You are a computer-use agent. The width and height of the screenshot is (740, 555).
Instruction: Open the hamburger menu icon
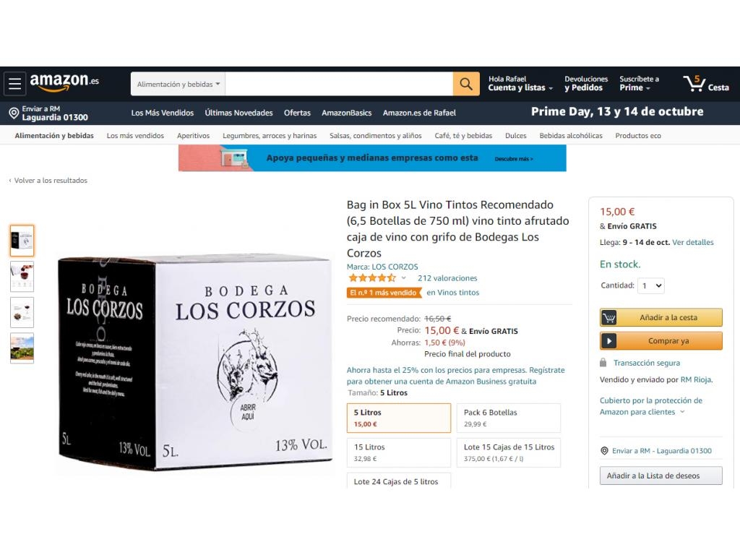(14, 84)
